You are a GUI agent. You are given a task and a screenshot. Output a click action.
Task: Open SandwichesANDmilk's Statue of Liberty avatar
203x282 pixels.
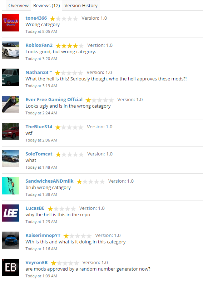(11, 186)
